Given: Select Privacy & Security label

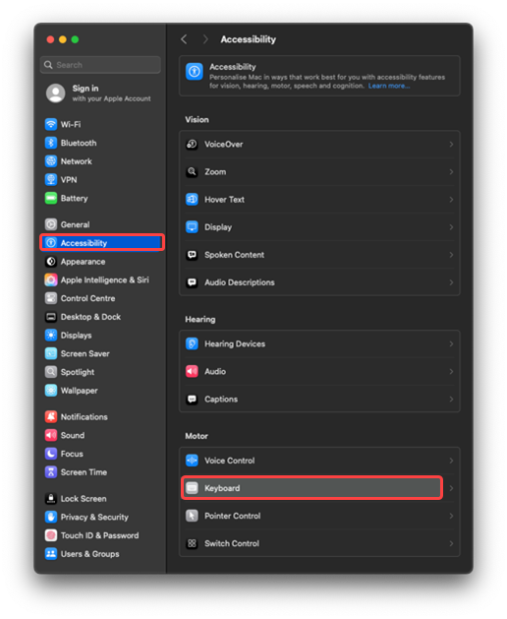Looking at the screenshot, I should tap(94, 518).
